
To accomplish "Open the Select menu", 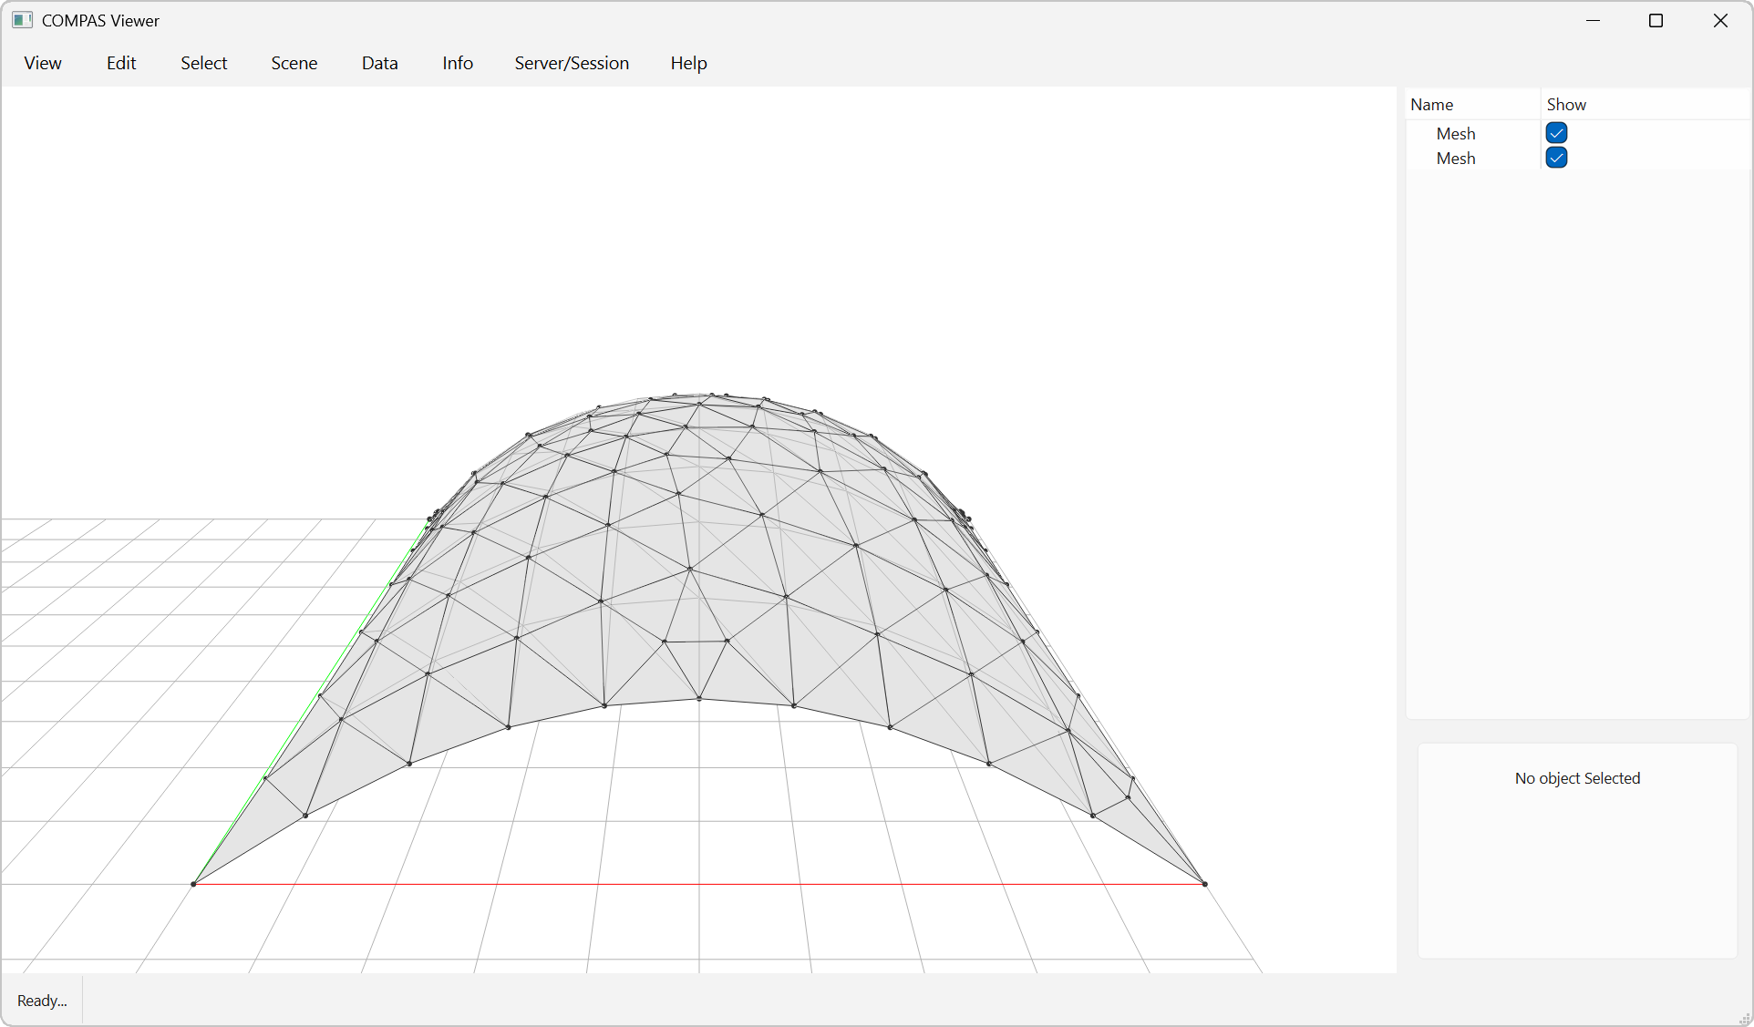I will (203, 63).
